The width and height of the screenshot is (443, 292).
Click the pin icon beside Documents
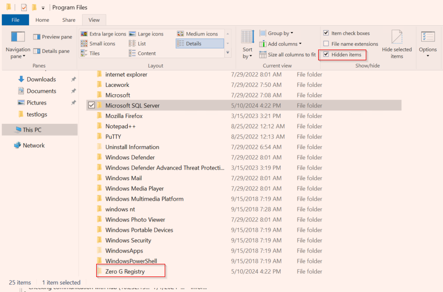click(x=73, y=91)
